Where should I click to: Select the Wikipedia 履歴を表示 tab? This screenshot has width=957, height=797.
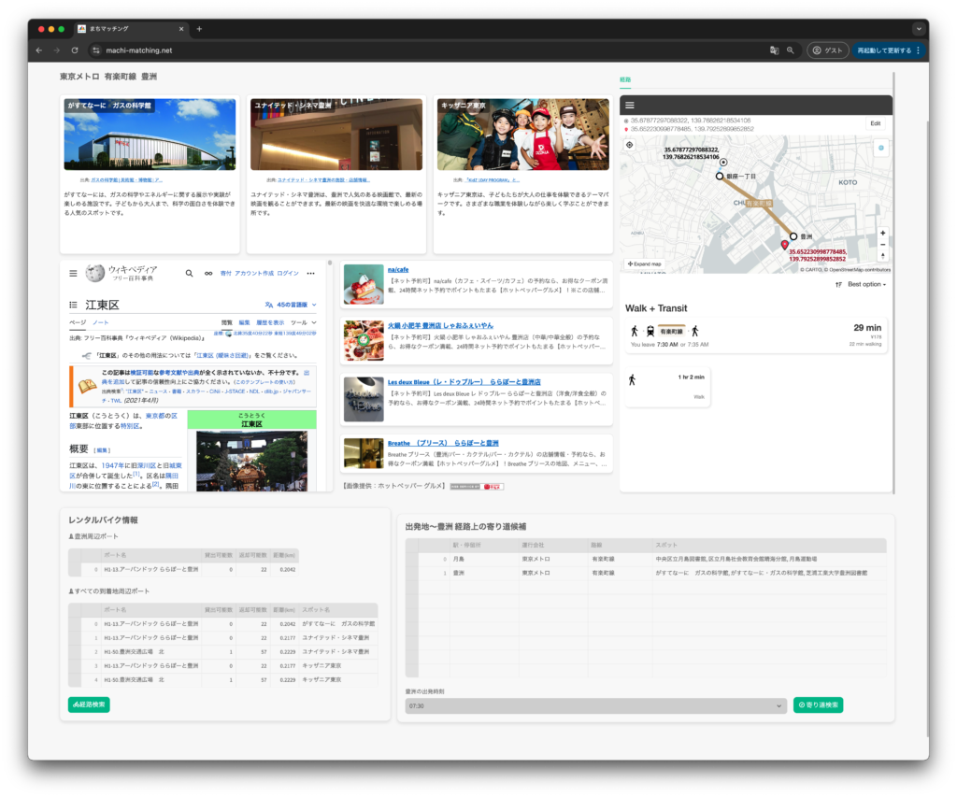pos(270,322)
